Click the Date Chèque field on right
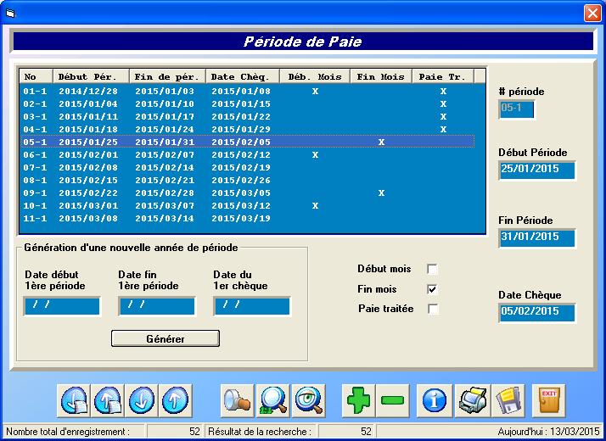Screen dimensions: 606x441 pos(536,312)
